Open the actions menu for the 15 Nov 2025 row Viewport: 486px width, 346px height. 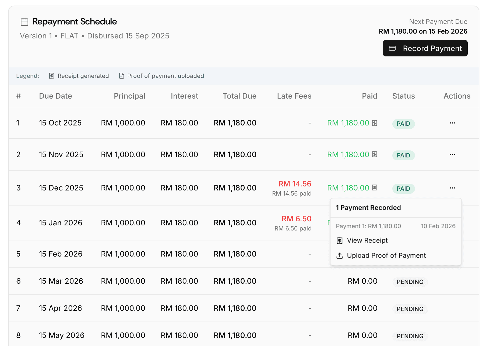tap(452, 154)
